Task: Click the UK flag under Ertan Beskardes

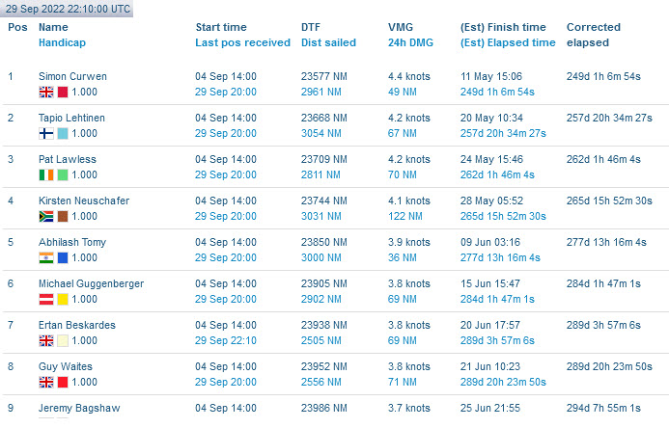Action: click(x=46, y=340)
